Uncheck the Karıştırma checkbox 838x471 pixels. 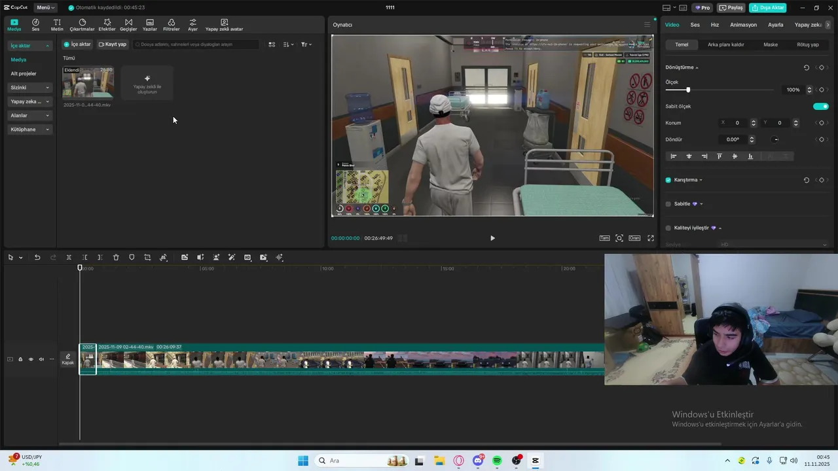point(668,180)
